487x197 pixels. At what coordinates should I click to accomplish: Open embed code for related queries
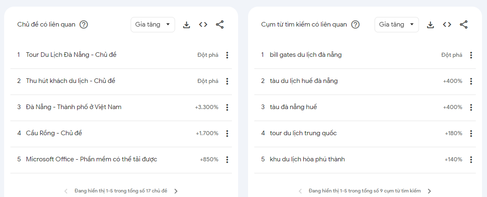click(447, 25)
